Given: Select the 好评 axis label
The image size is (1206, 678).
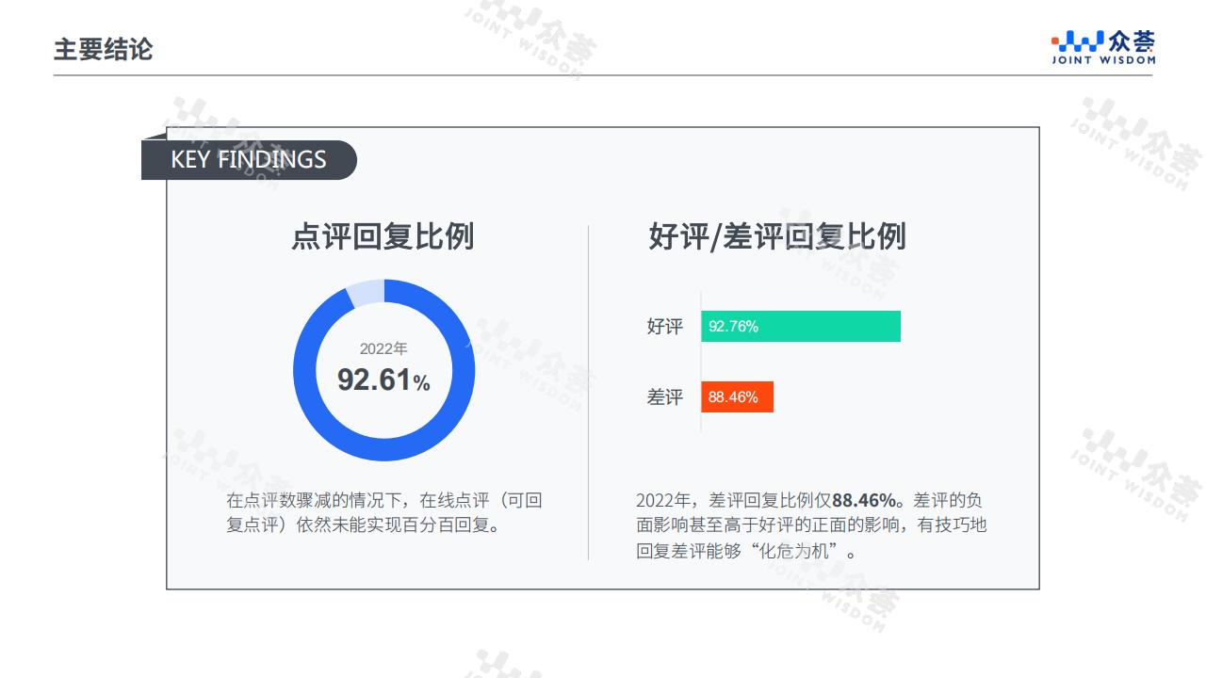Looking at the screenshot, I should 665,327.
